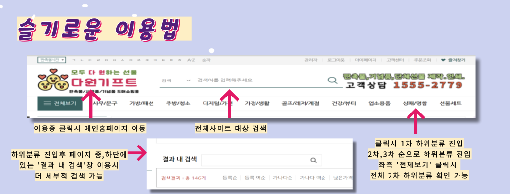Select the 주방/청소 menu item
The width and height of the screenshot is (510, 194).
pos(178,104)
